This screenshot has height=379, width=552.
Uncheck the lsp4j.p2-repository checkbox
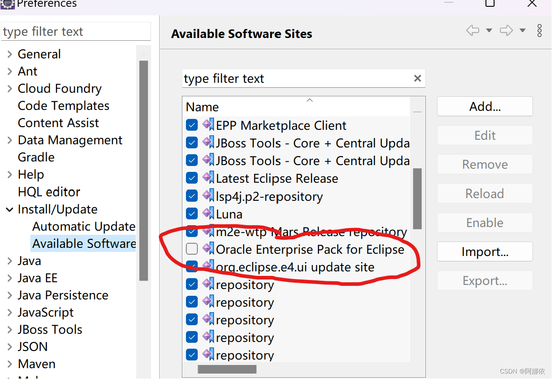coord(192,196)
